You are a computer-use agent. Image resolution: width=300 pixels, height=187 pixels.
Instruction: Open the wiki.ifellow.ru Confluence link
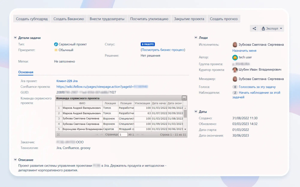click(102, 87)
